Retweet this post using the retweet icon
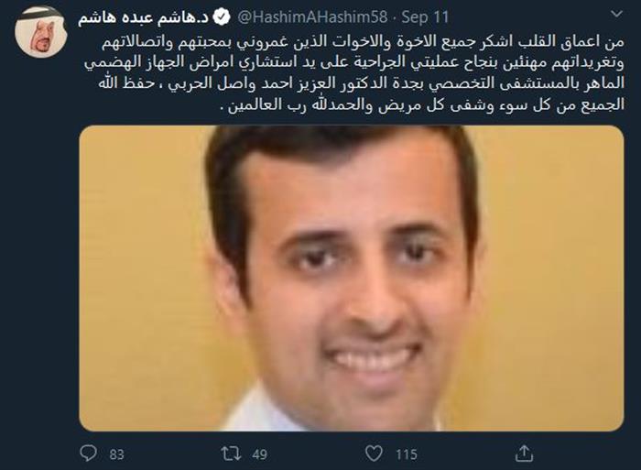The width and height of the screenshot is (641, 470). 231,454
